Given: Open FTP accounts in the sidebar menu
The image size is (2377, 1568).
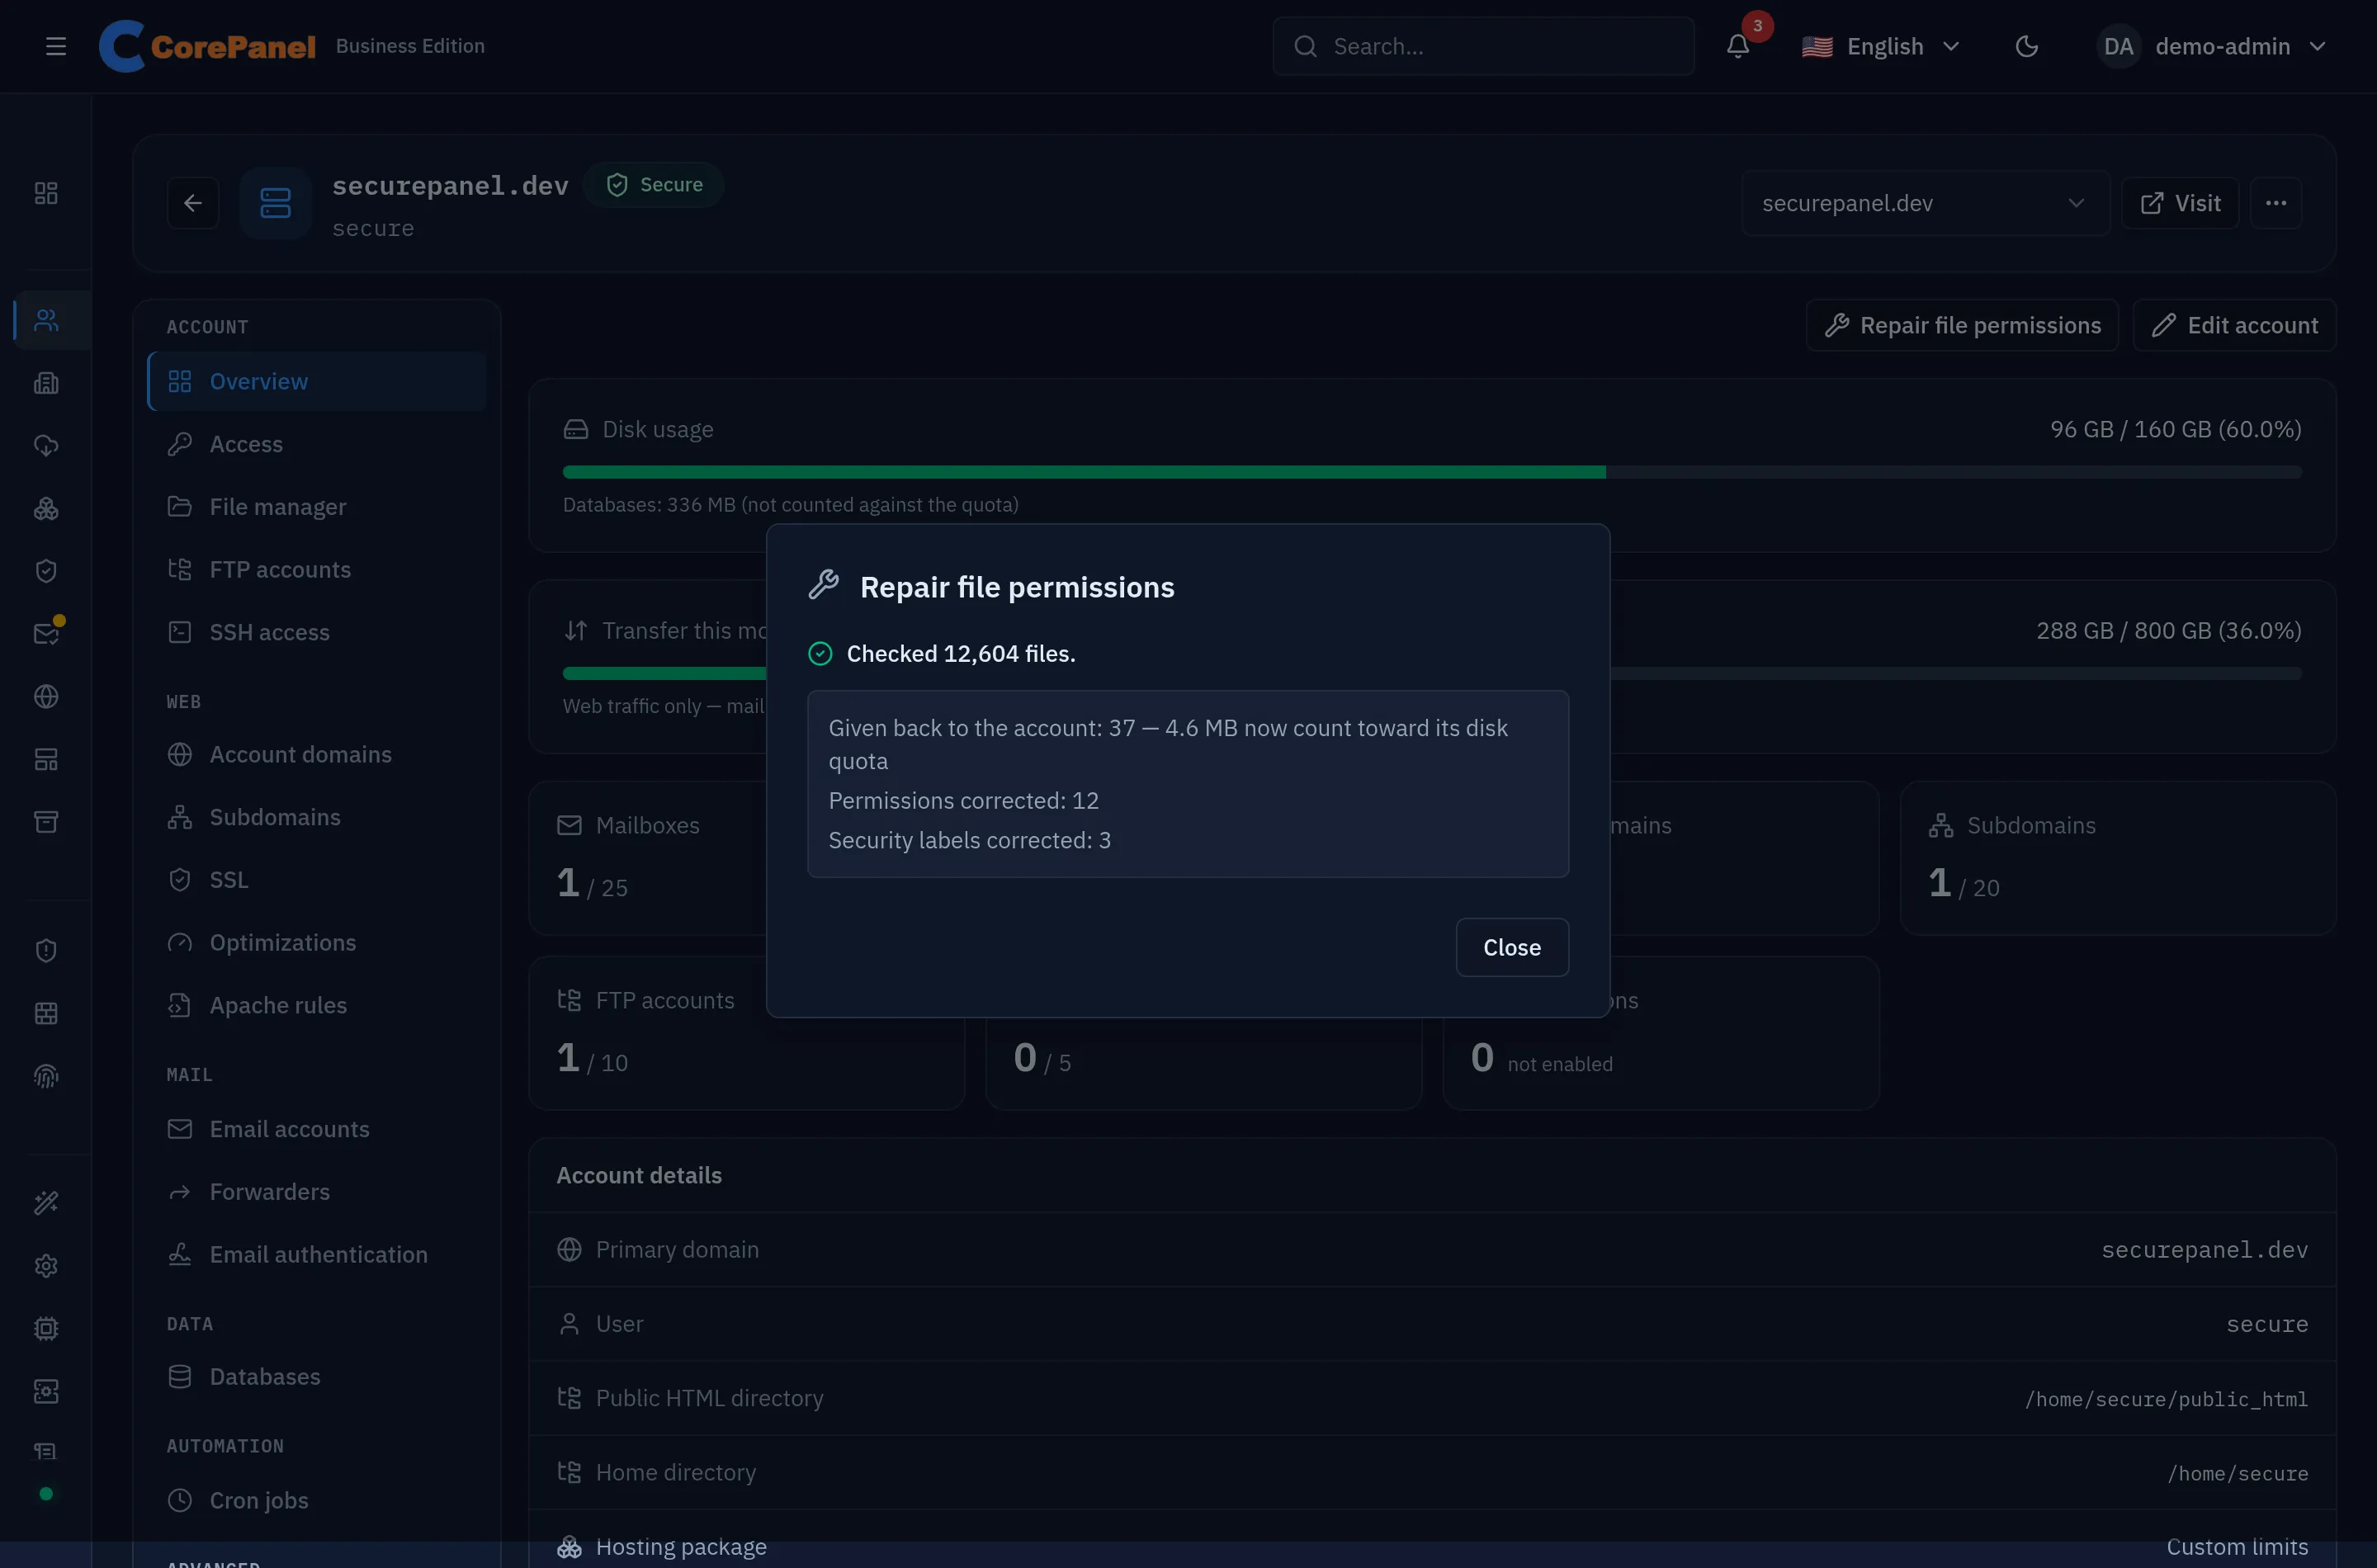Looking at the screenshot, I should [x=317, y=569].
